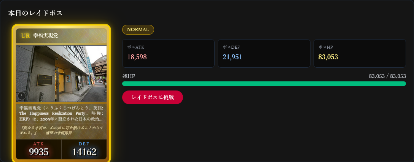This screenshot has width=414, height=162.
Task: Click the card ATK value 9935
Action: tap(39, 152)
